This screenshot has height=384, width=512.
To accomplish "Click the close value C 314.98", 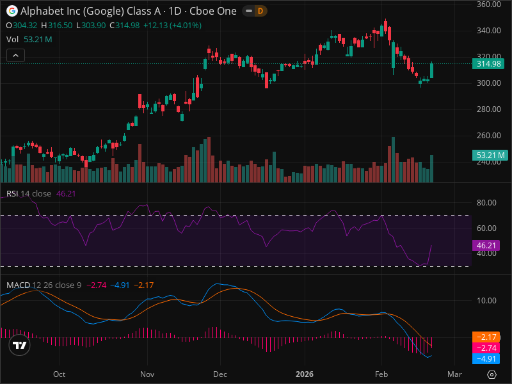I will tap(125, 26).
